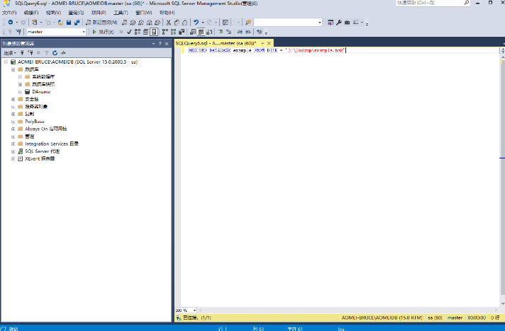Click the Execute (执行) query button
The image size is (505, 331).
coord(103,32)
